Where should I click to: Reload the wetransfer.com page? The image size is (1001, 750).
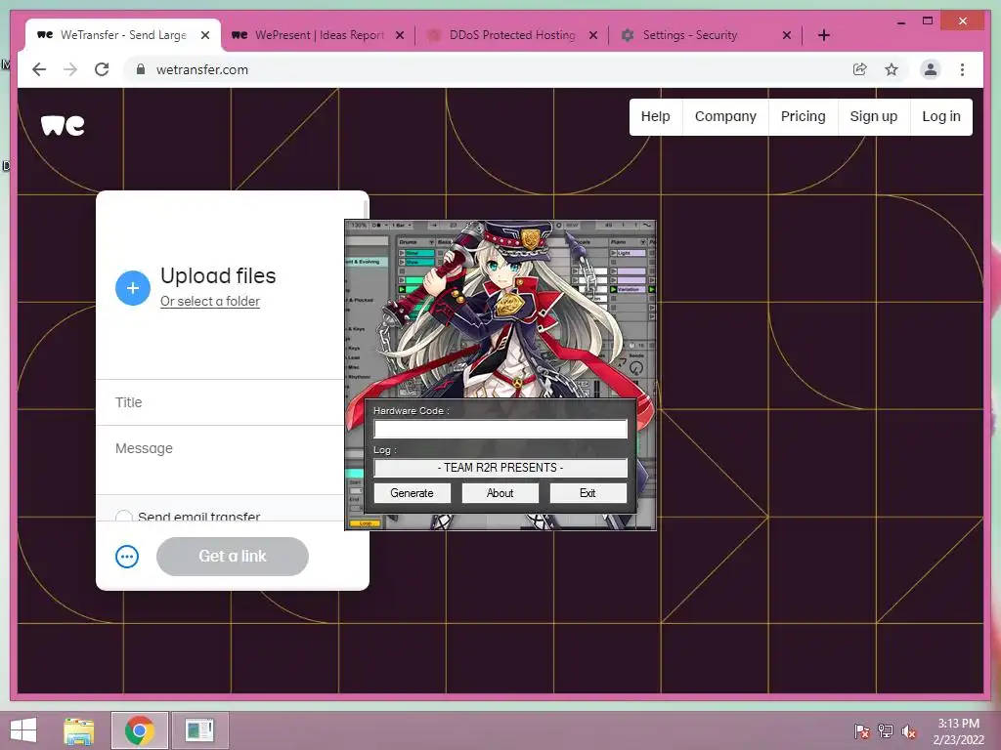[102, 69]
